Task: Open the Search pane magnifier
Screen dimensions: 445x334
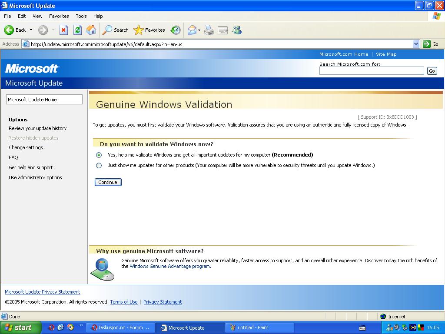Action: [x=116, y=30]
